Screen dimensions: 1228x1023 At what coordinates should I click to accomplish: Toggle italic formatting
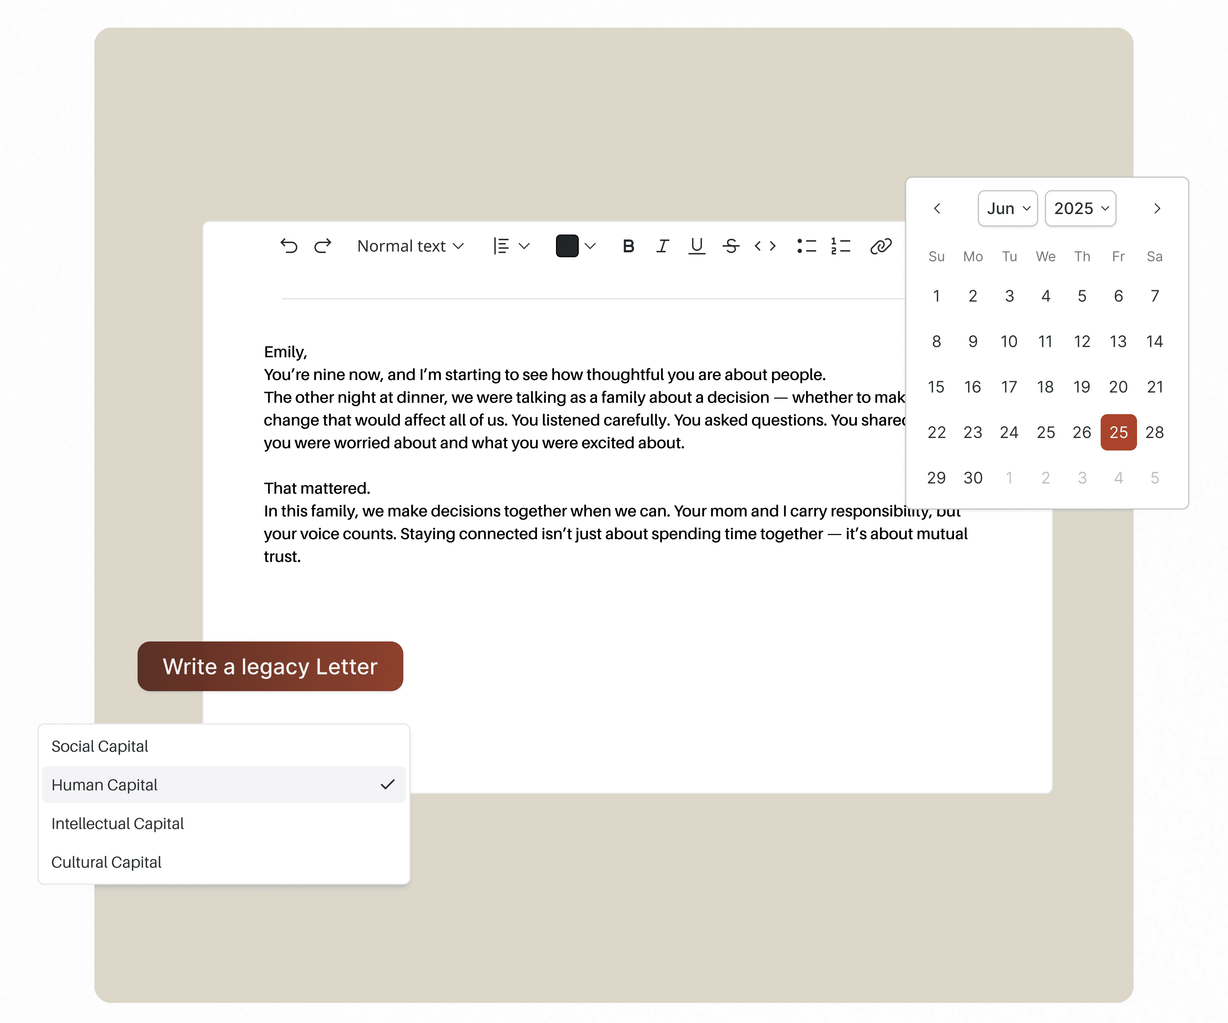(x=662, y=246)
